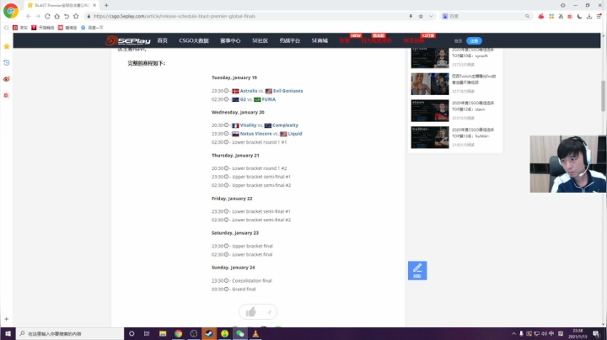The width and height of the screenshot is (607, 340).
Task: Select the BLAST Premier browser tab
Action: (62, 5)
